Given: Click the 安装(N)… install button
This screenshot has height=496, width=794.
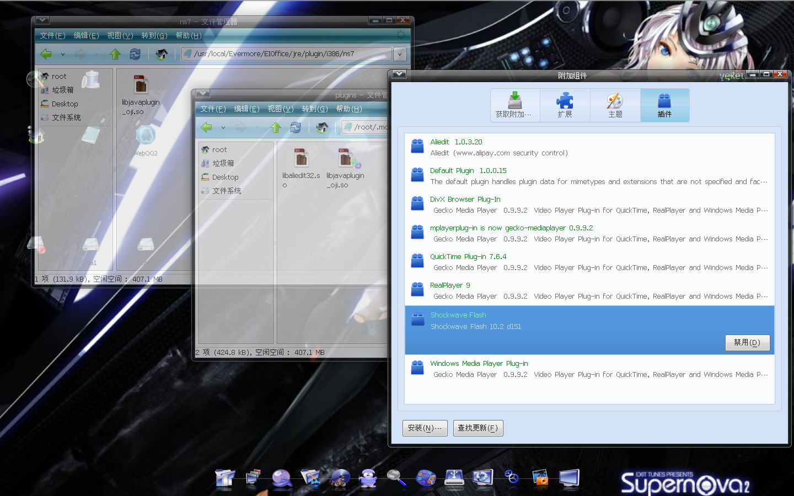Looking at the screenshot, I should [425, 428].
